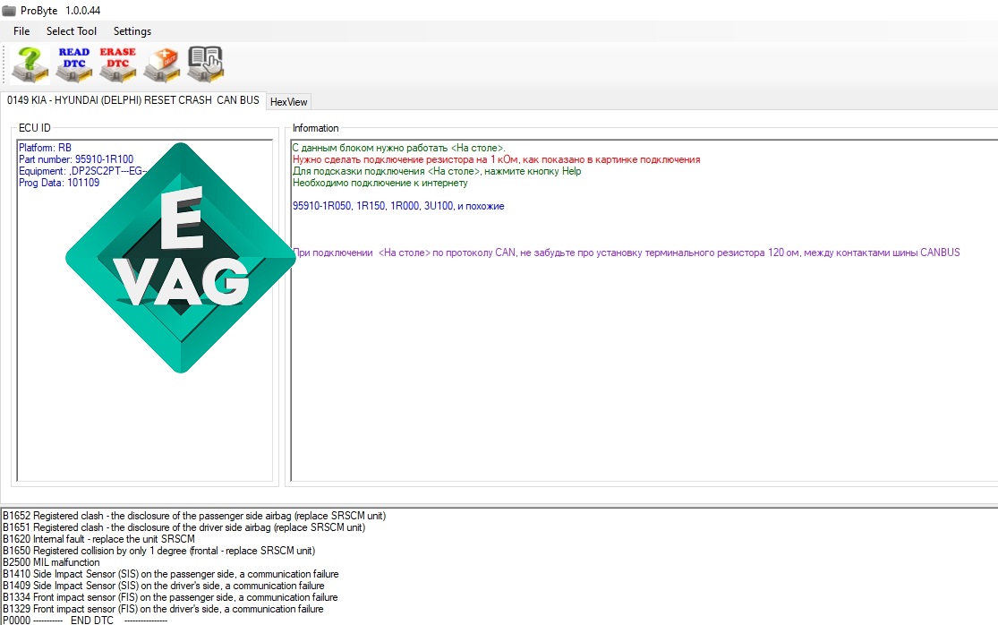Click the 'Part number: 95910-1R100' line

[76, 159]
